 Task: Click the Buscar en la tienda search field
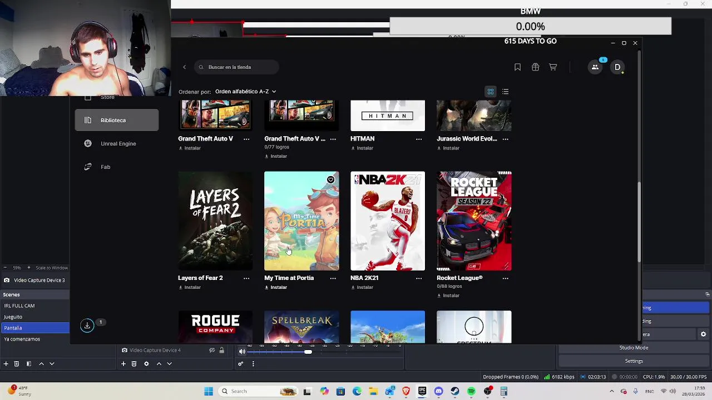pos(236,67)
